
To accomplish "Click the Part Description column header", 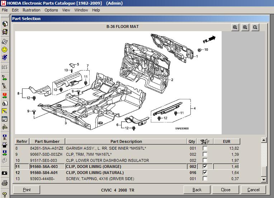I will (x=126, y=141).
